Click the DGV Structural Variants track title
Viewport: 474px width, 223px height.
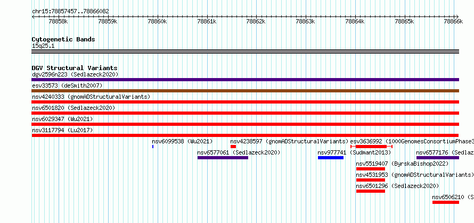tap(75, 68)
